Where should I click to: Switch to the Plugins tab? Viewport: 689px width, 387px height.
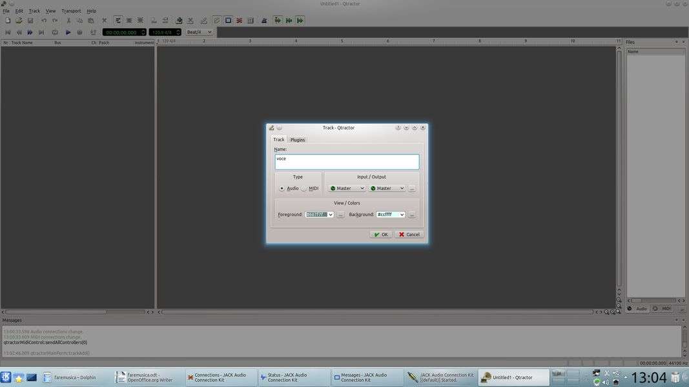(297, 140)
